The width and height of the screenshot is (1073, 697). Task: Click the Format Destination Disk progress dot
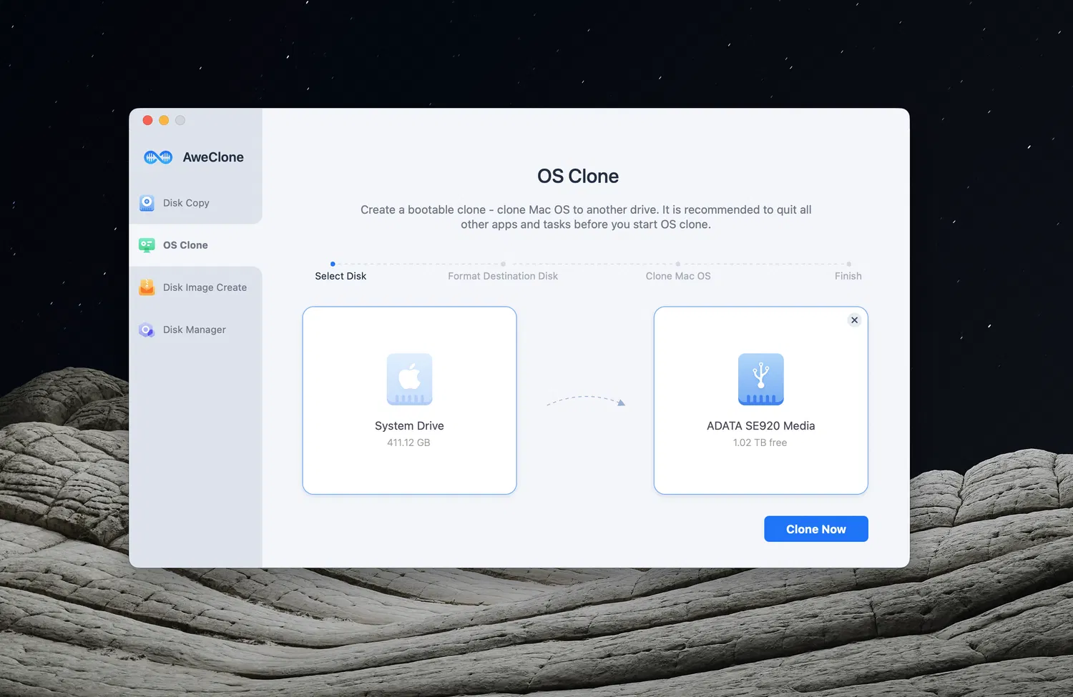pos(503,264)
